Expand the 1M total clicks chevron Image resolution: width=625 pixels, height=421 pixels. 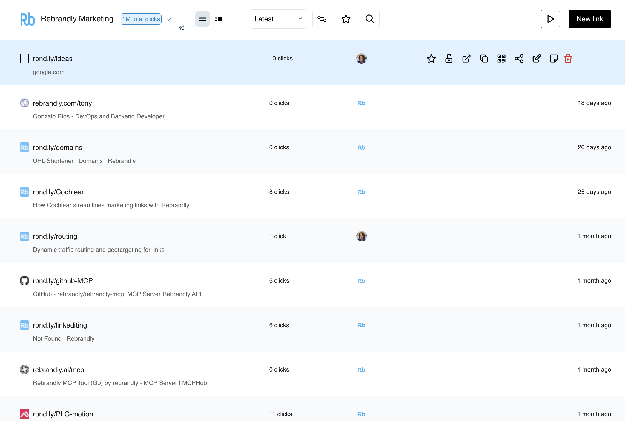pos(169,19)
